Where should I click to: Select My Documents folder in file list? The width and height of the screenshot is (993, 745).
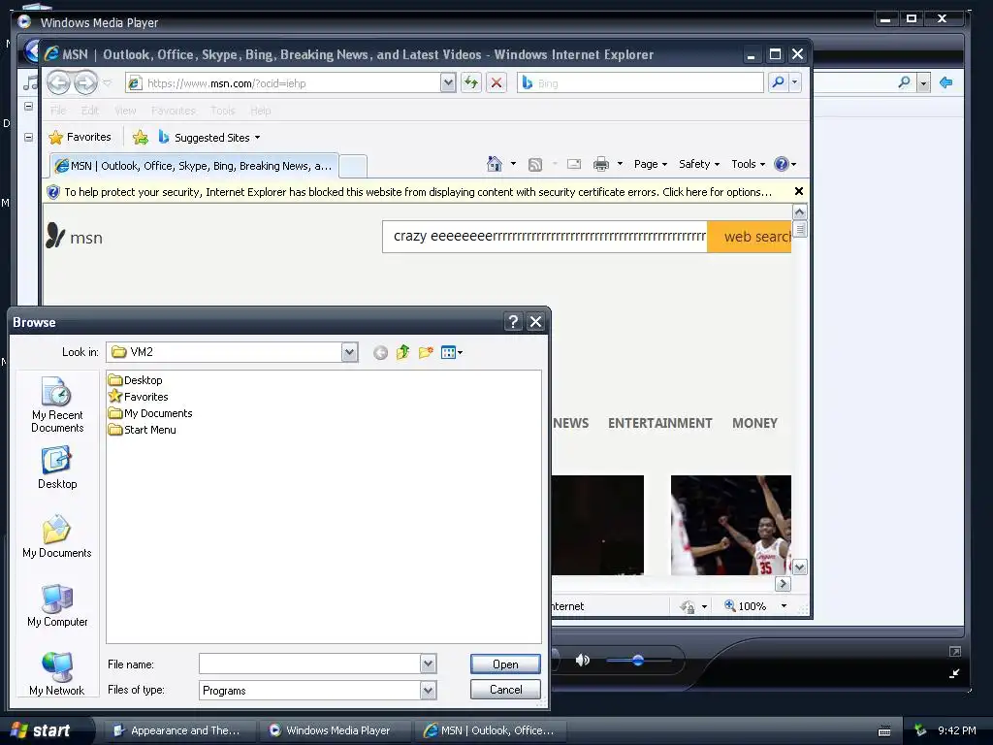[x=150, y=413]
